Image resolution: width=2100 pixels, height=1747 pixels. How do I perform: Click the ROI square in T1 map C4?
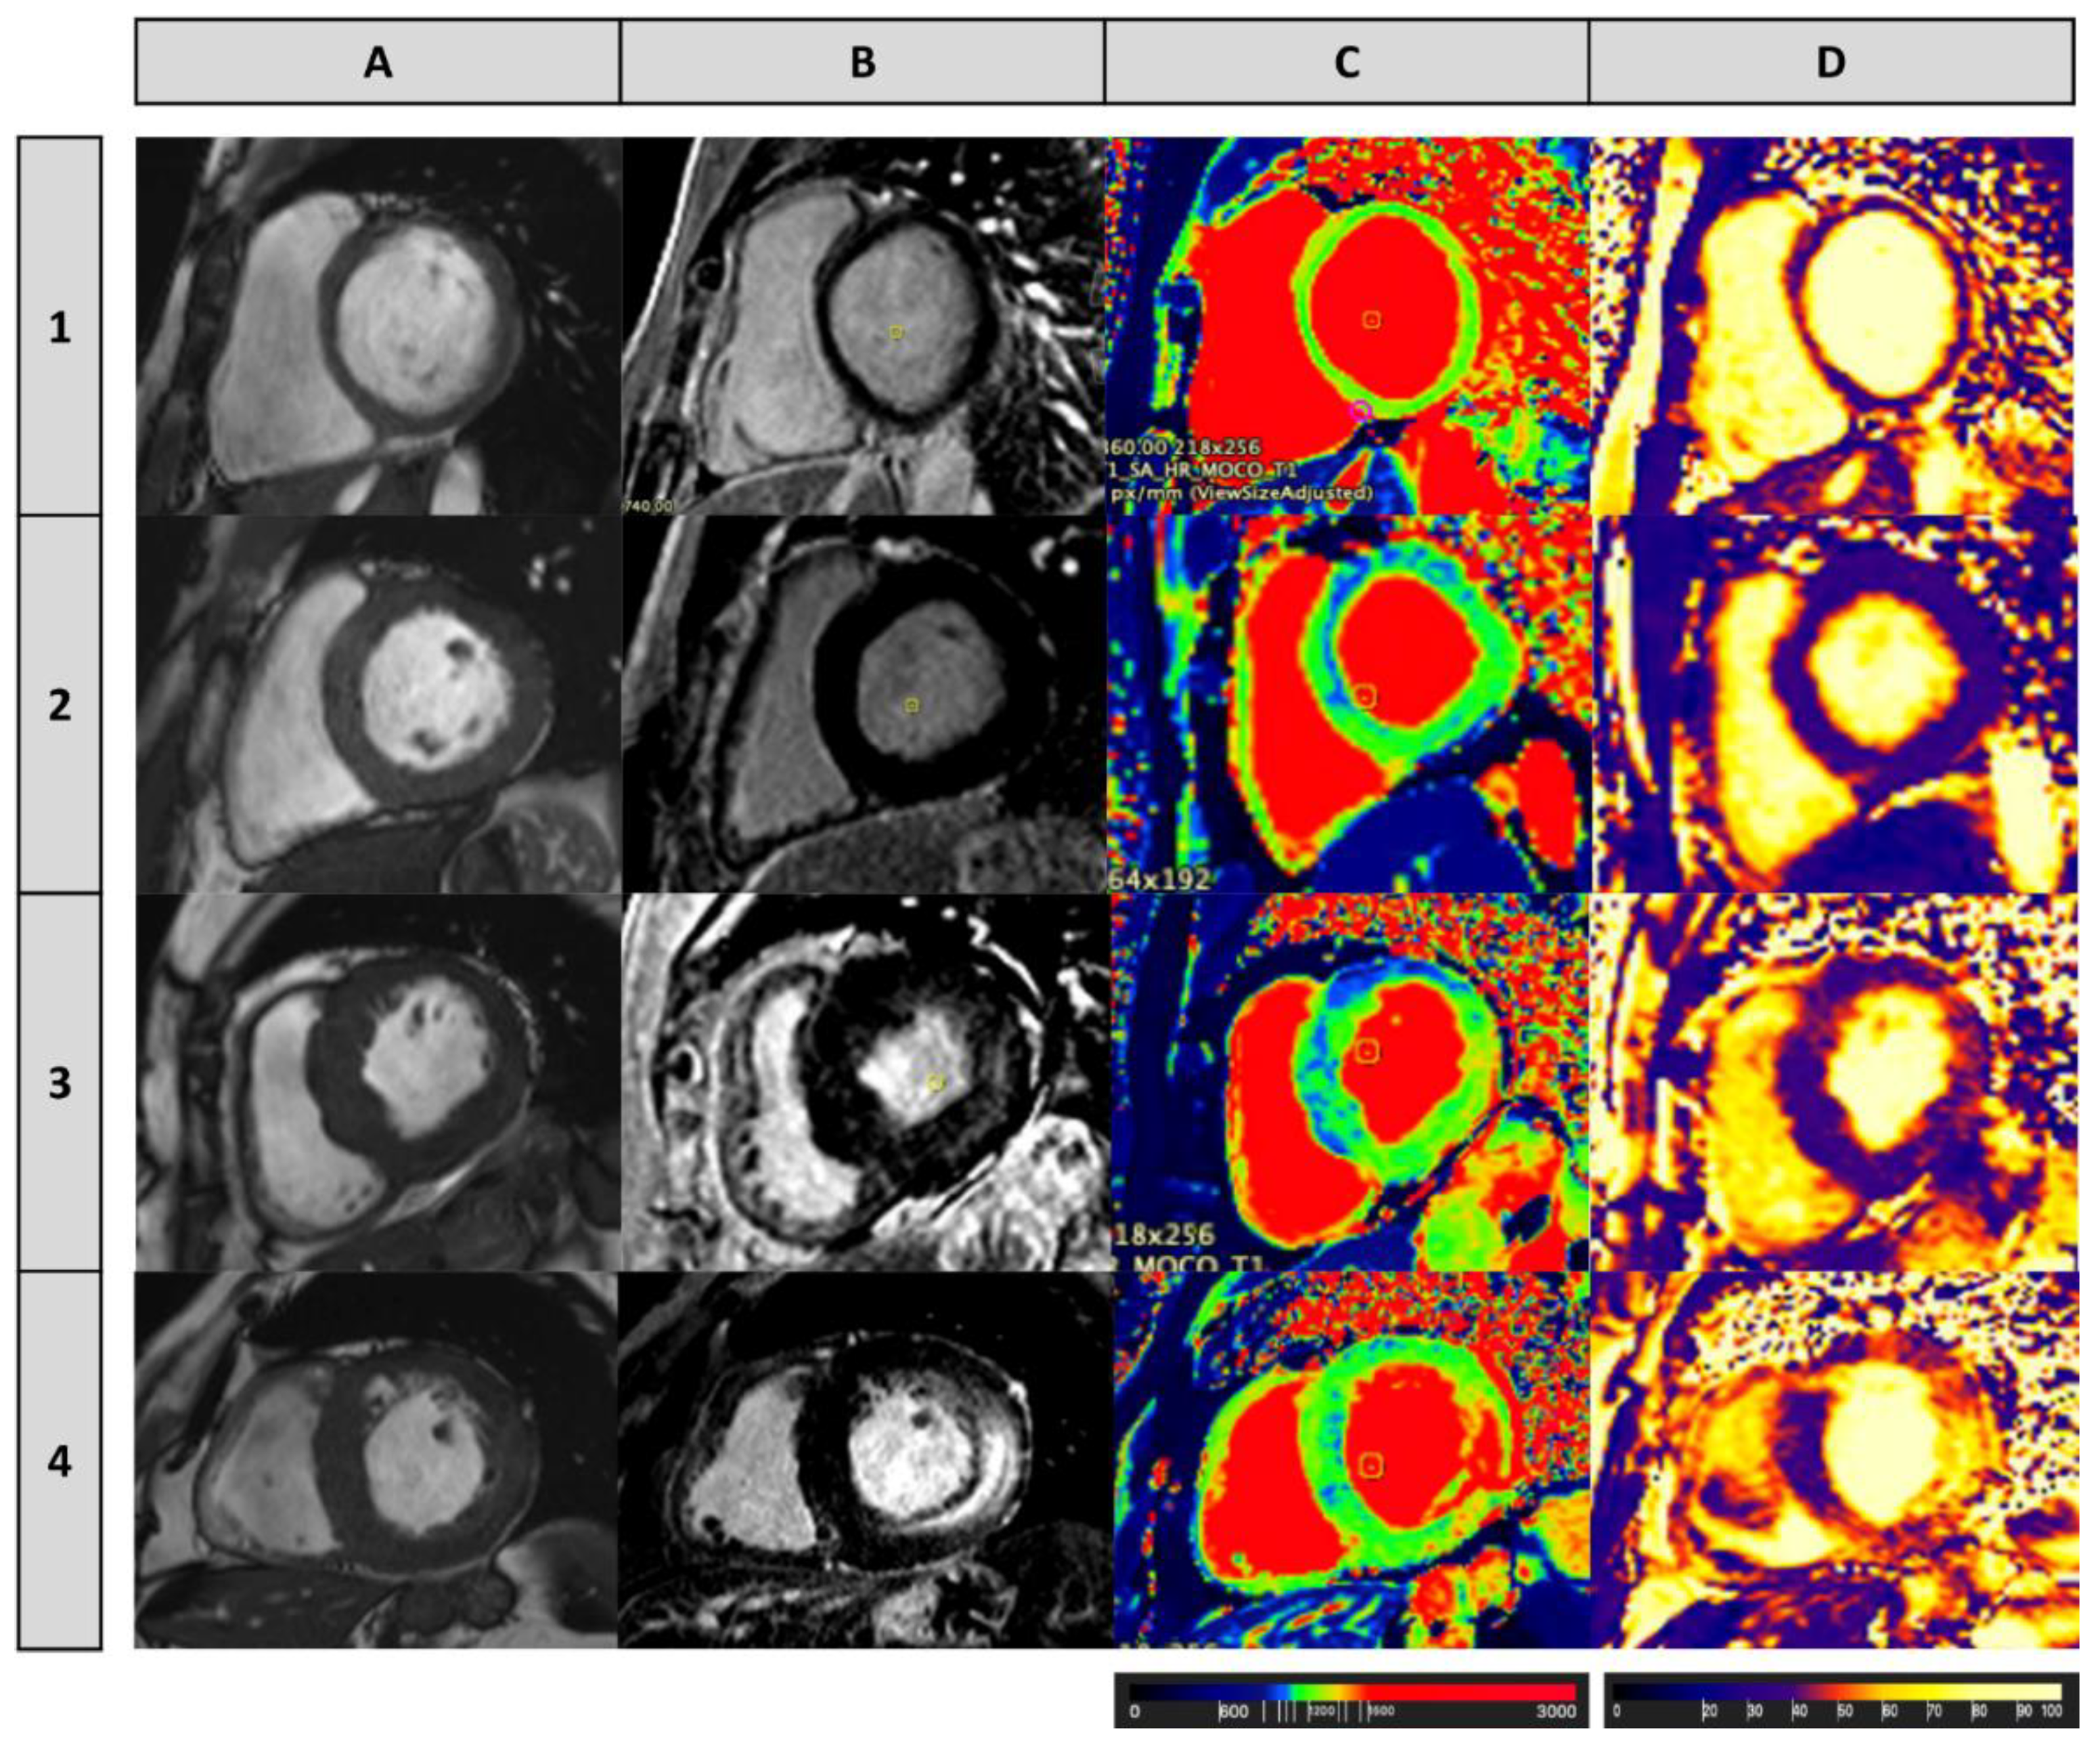1372,1467
